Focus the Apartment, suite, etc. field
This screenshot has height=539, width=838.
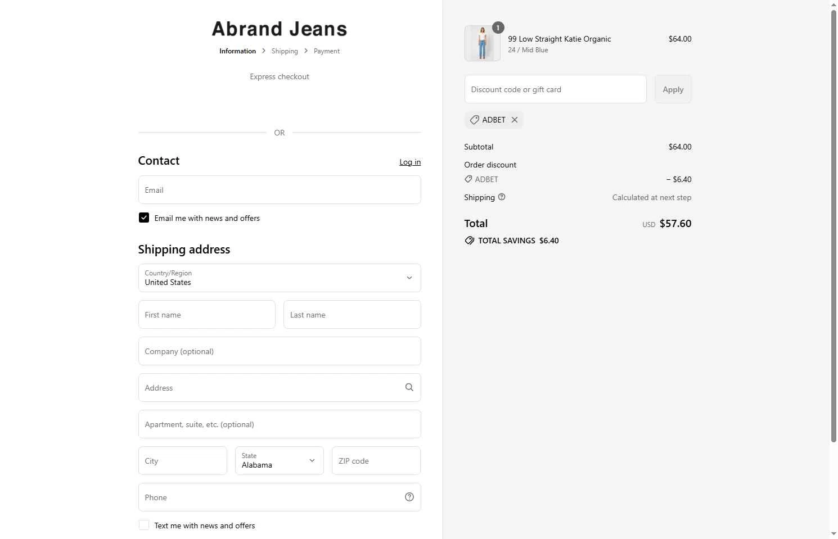pos(280,424)
